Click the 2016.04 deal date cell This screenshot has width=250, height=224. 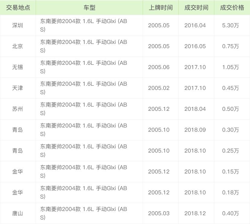(x=195, y=25)
